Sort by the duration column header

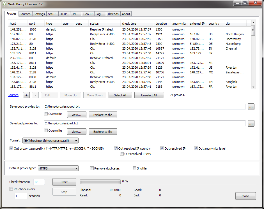[162, 24]
